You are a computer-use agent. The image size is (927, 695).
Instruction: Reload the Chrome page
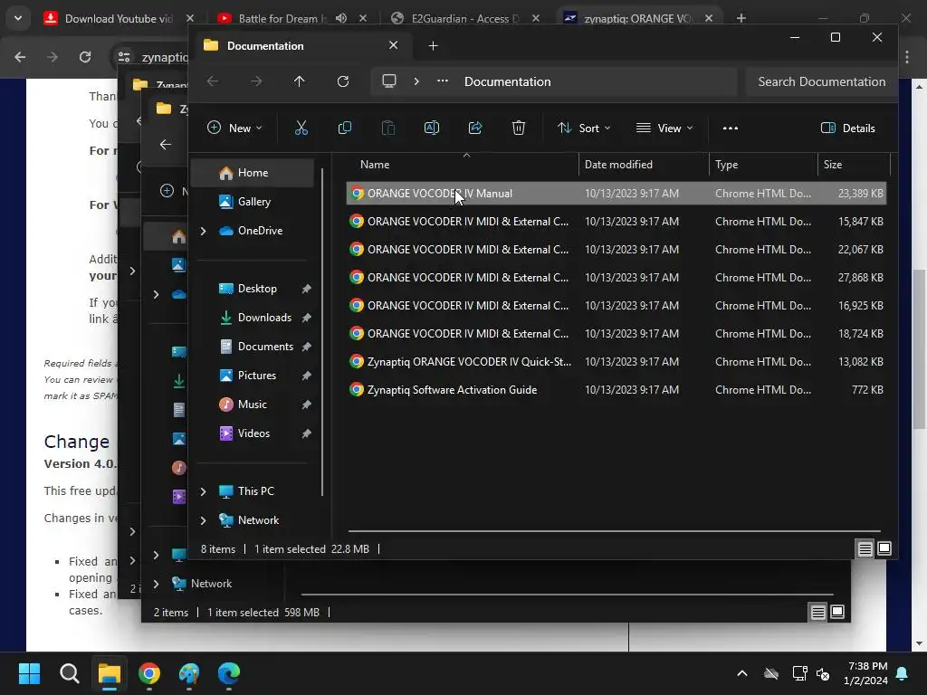[85, 57]
